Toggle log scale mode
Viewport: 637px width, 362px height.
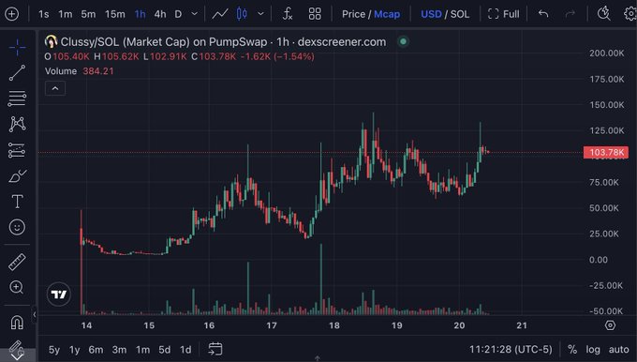593,350
